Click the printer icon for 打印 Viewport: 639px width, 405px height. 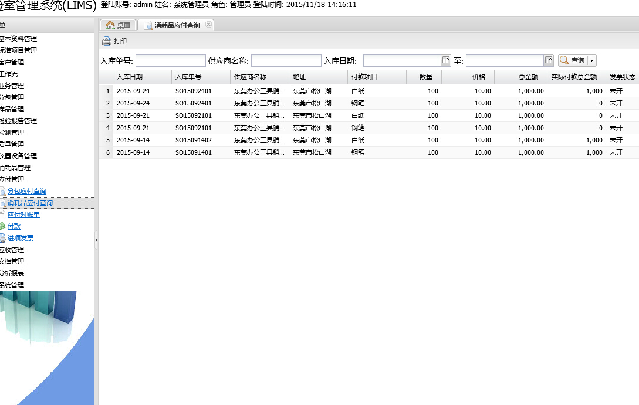tap(106, 41)
